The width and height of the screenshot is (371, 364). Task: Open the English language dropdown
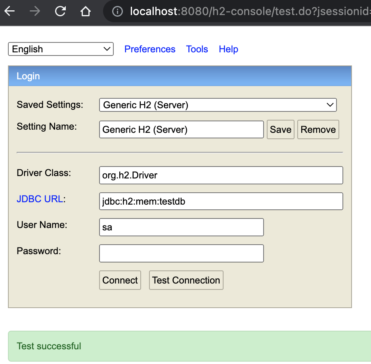point(61,49)
